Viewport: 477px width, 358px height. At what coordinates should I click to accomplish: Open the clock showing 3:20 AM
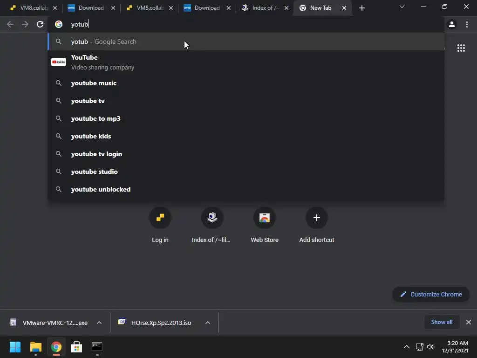tap(455, 347)
